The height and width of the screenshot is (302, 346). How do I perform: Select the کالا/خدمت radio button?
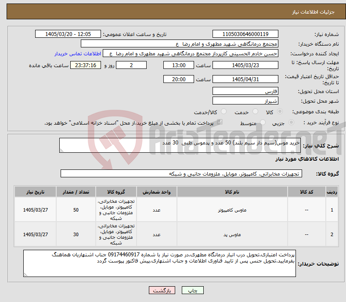pos(224,111)
